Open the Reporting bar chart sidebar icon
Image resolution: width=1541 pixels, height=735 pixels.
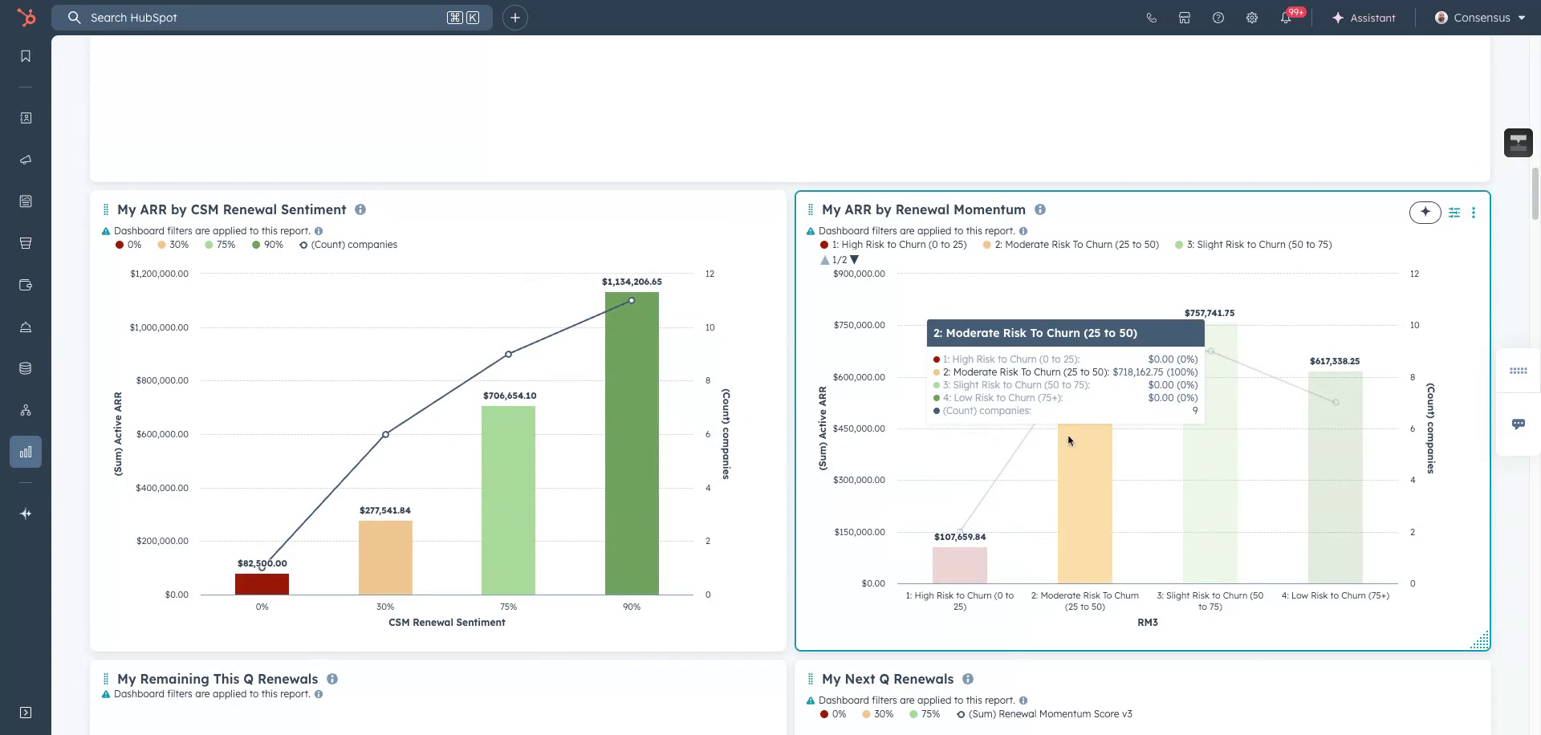[26, 452]
